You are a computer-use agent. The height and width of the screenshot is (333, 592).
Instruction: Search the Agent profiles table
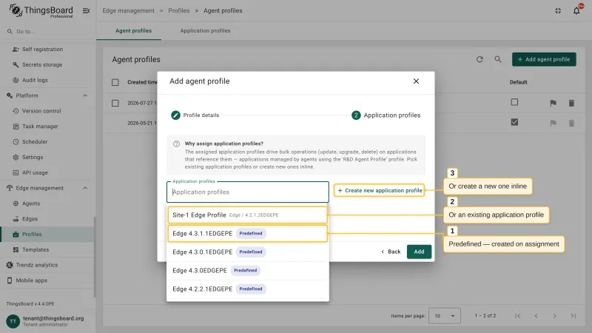coord(498,59)
